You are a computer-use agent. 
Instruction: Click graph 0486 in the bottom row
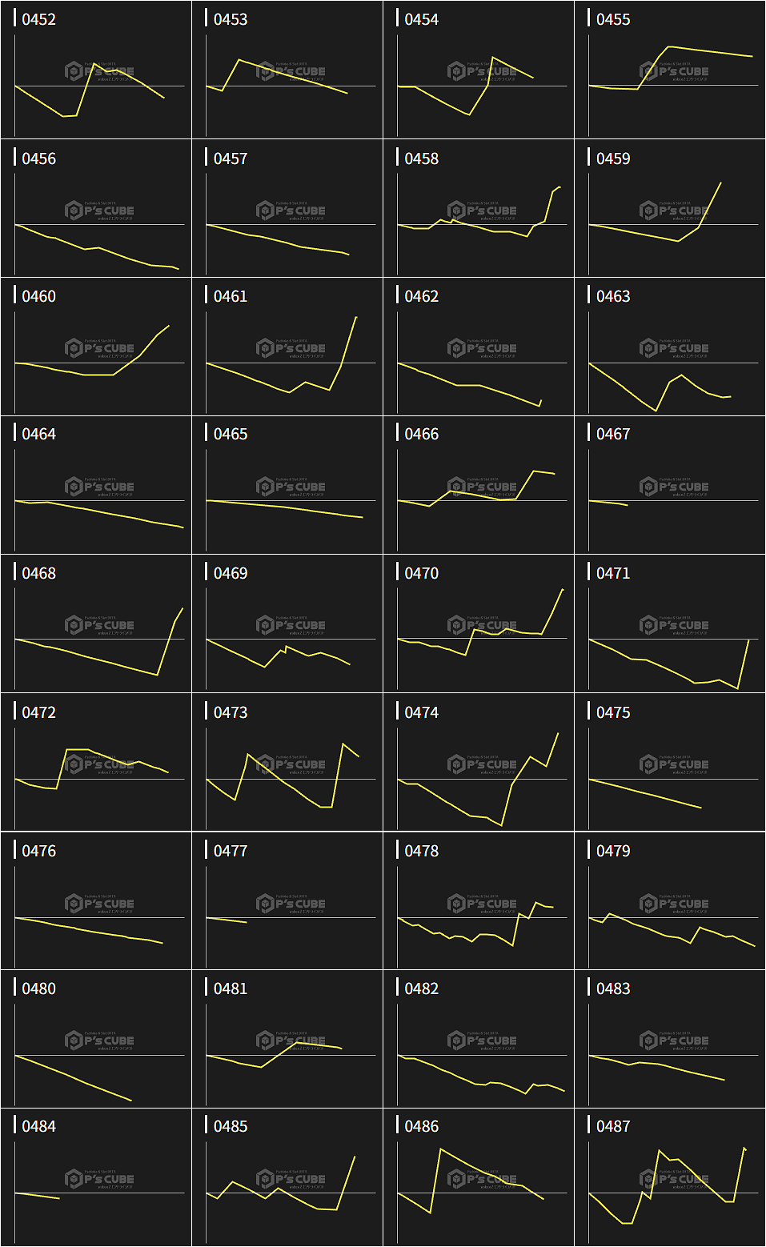pyautogui.click(x=479, y=1186)
